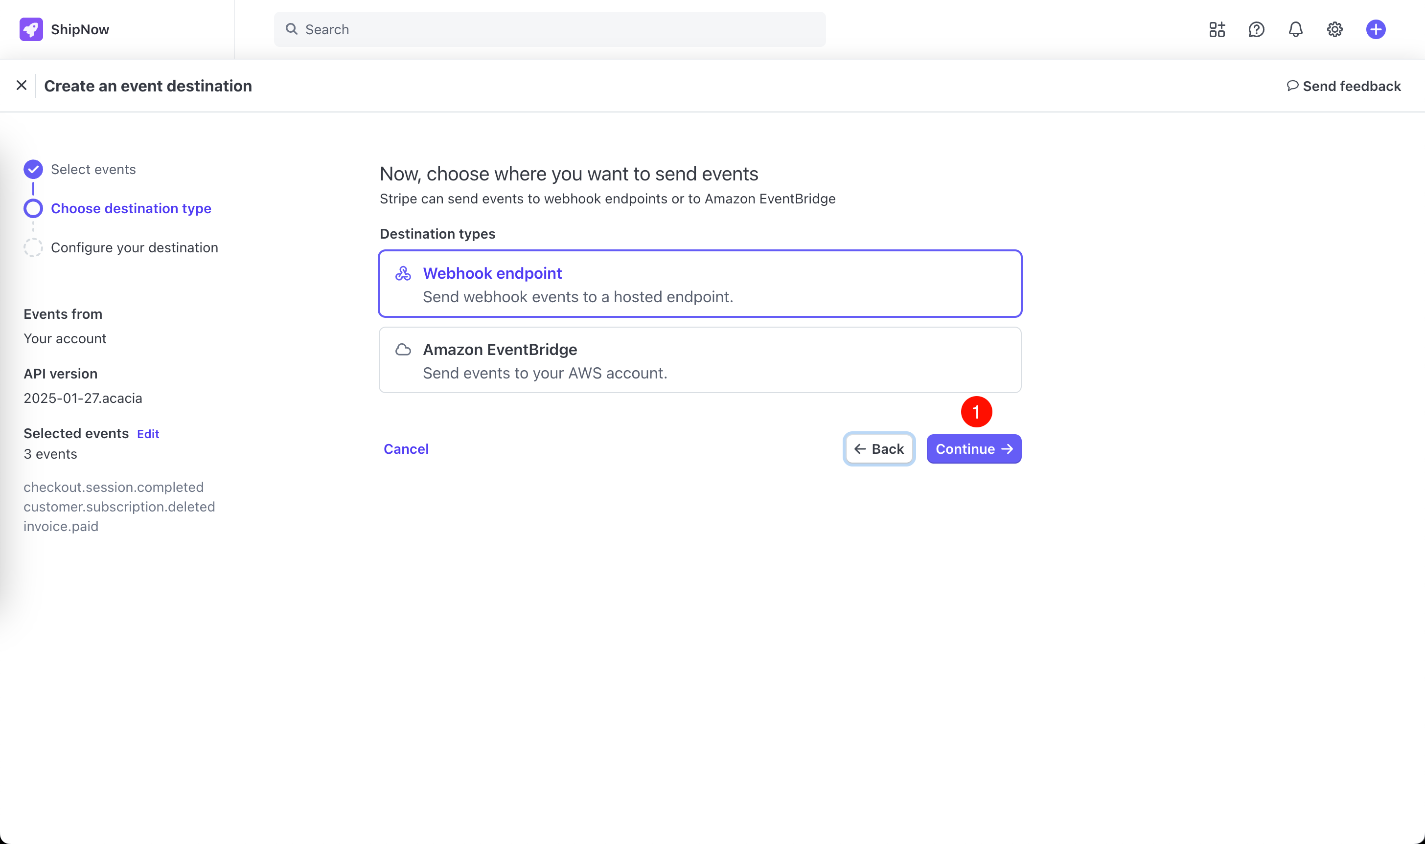Click the Configure your destination step
This screenshot has width=1425, height=844.
point(134,248)
